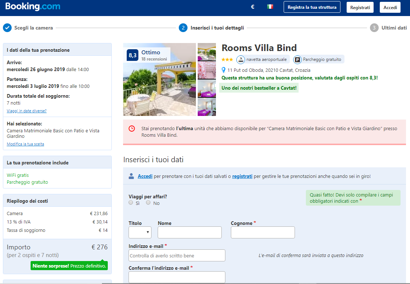This screenshot has width=410, height=284.
Task: Click the red clock warning icon
Action: [132, 129]
